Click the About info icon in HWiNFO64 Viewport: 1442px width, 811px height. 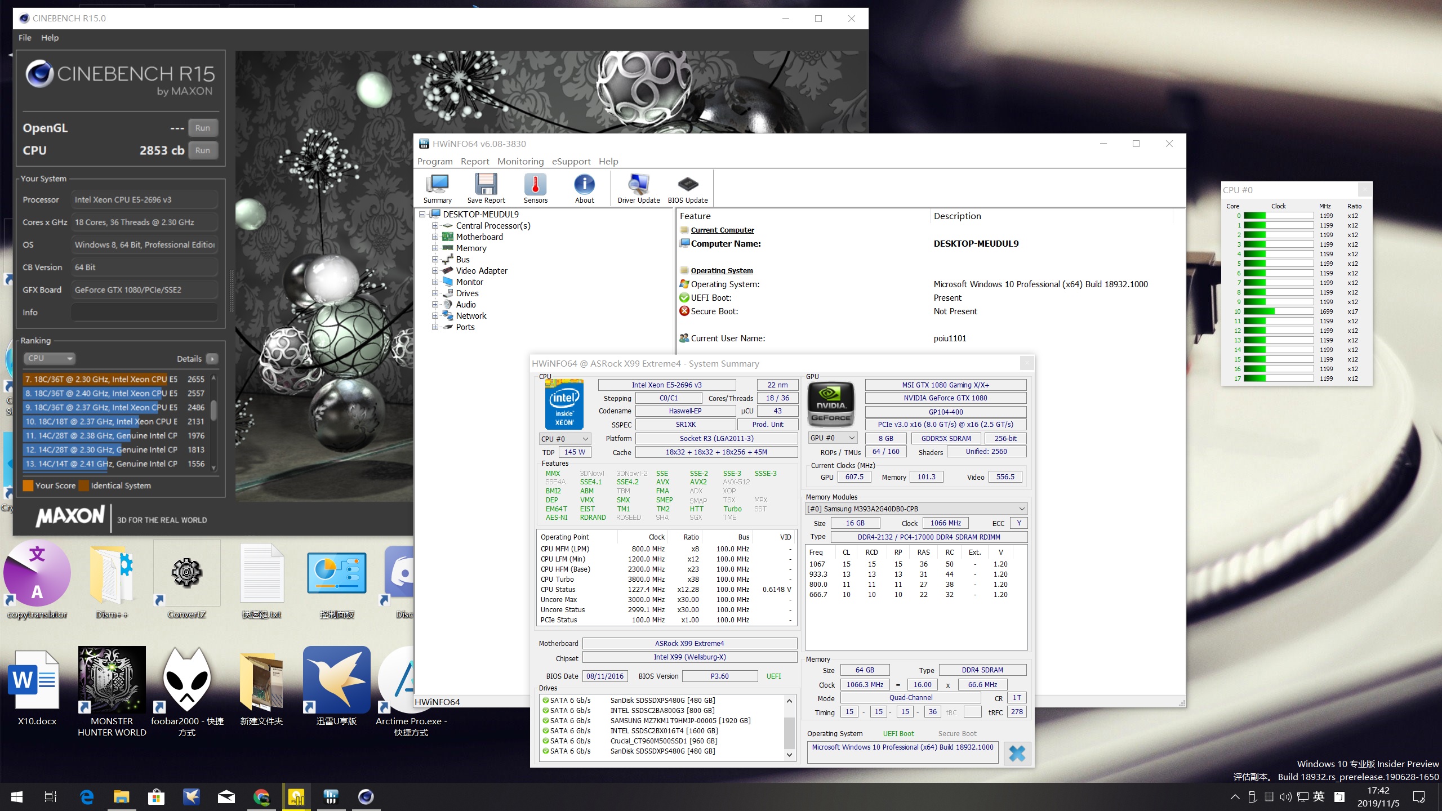pyautogui.click(x=584, y=188)
